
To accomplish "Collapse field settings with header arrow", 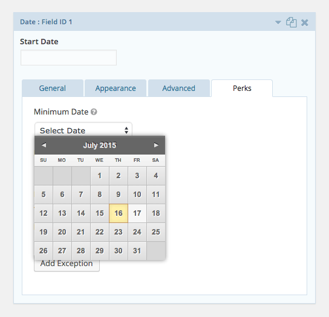I will pyautogui.click(x=278, y=22).
